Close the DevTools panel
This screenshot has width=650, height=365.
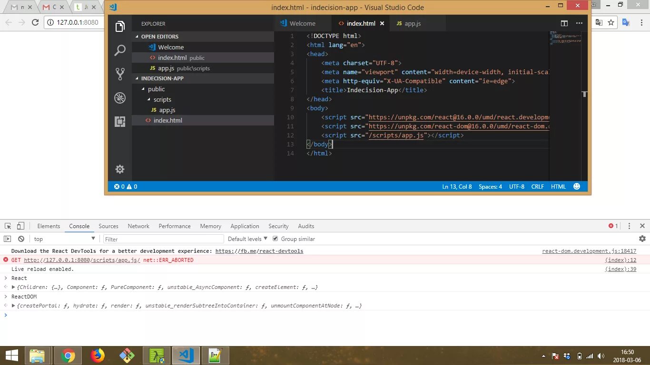(642, 226)
